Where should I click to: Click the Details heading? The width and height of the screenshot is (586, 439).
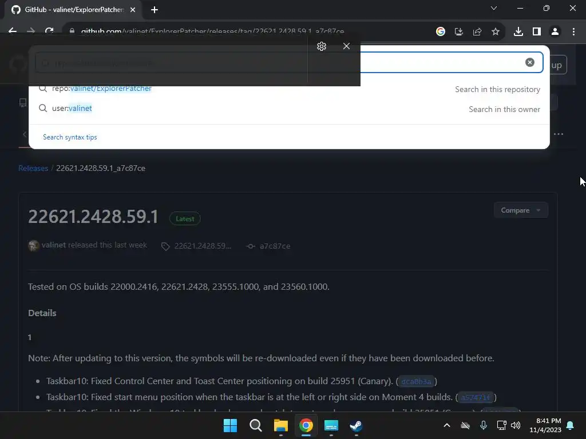[42, 313]
